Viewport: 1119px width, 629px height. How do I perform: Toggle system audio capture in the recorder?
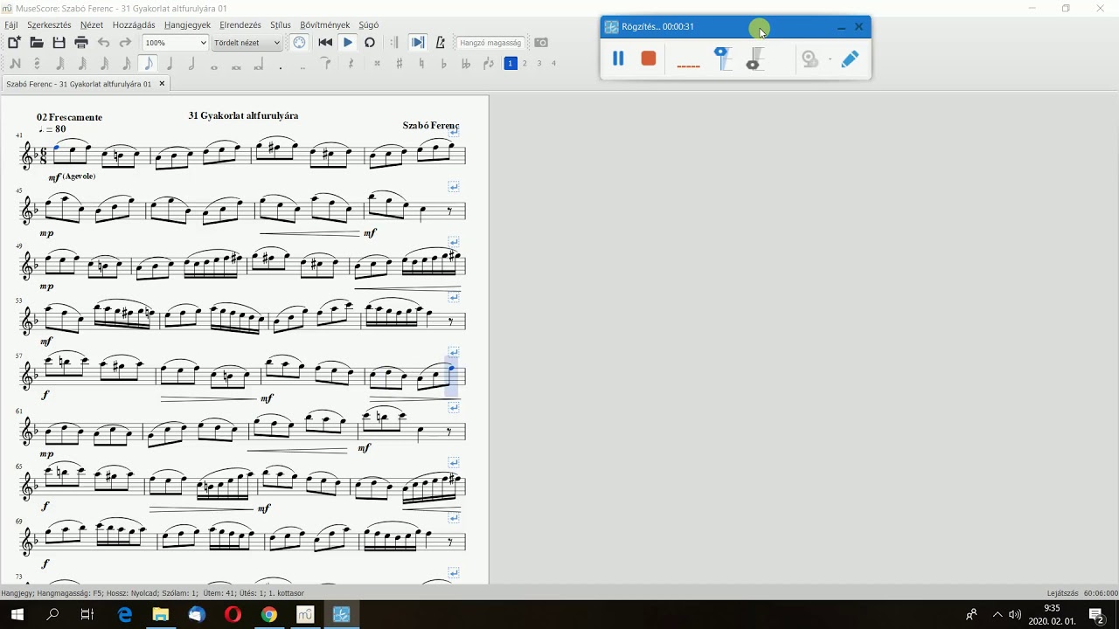(x=722, y=59)
